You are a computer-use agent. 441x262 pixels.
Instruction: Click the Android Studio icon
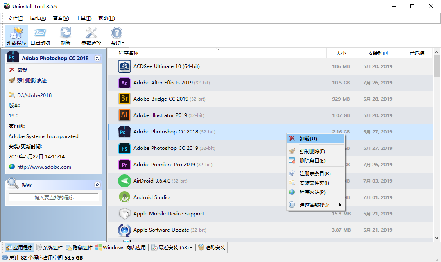[124, 197]
